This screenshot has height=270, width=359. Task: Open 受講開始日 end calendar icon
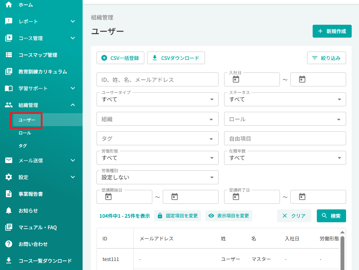175,196
